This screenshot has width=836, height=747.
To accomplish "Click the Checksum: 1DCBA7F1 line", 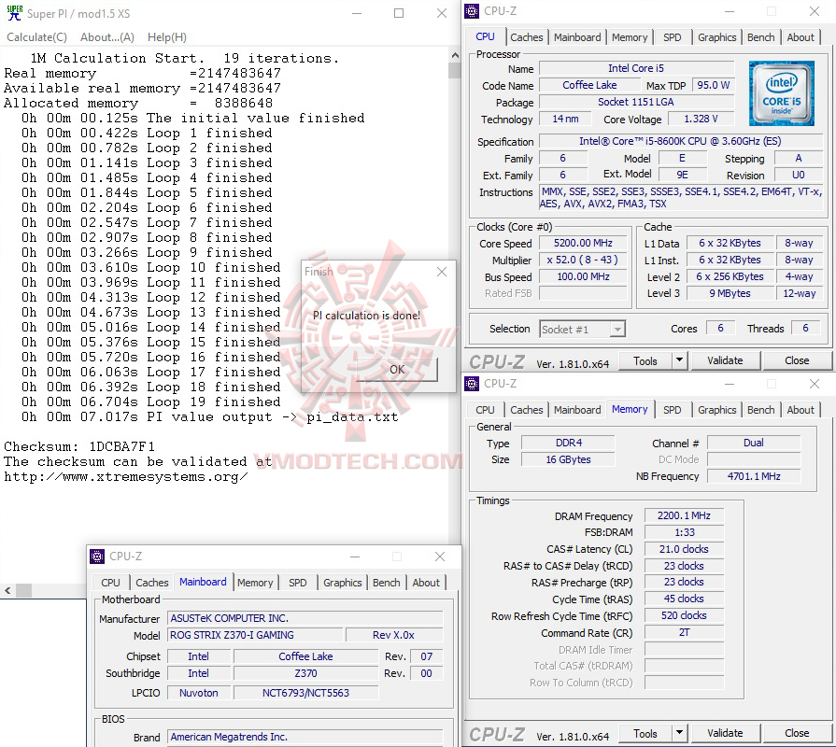I will tap(79, 446).
